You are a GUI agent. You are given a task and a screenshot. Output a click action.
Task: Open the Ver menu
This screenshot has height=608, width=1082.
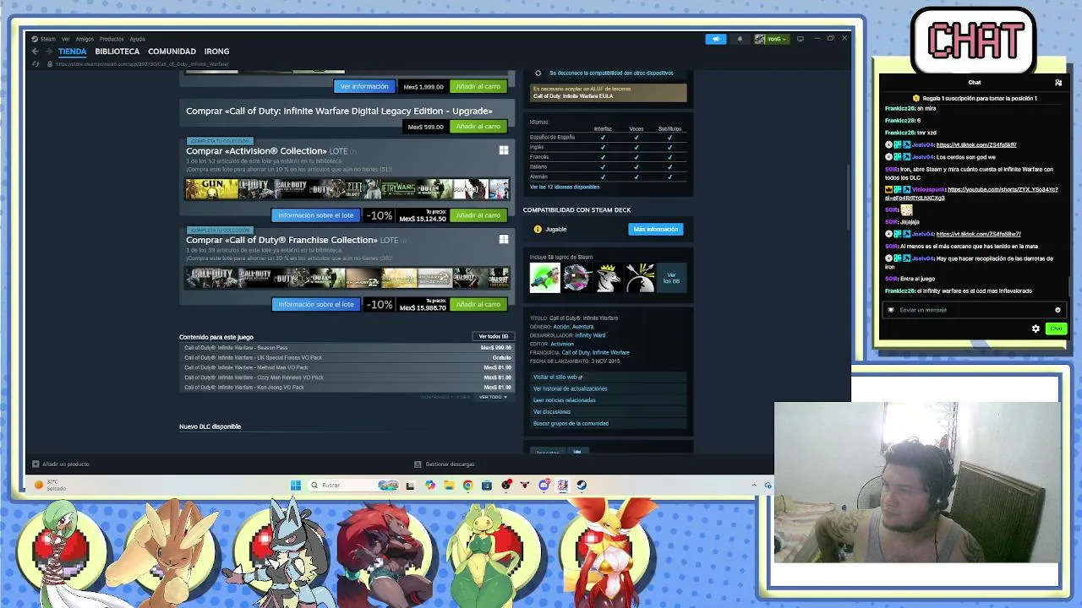tap(65, 39)
